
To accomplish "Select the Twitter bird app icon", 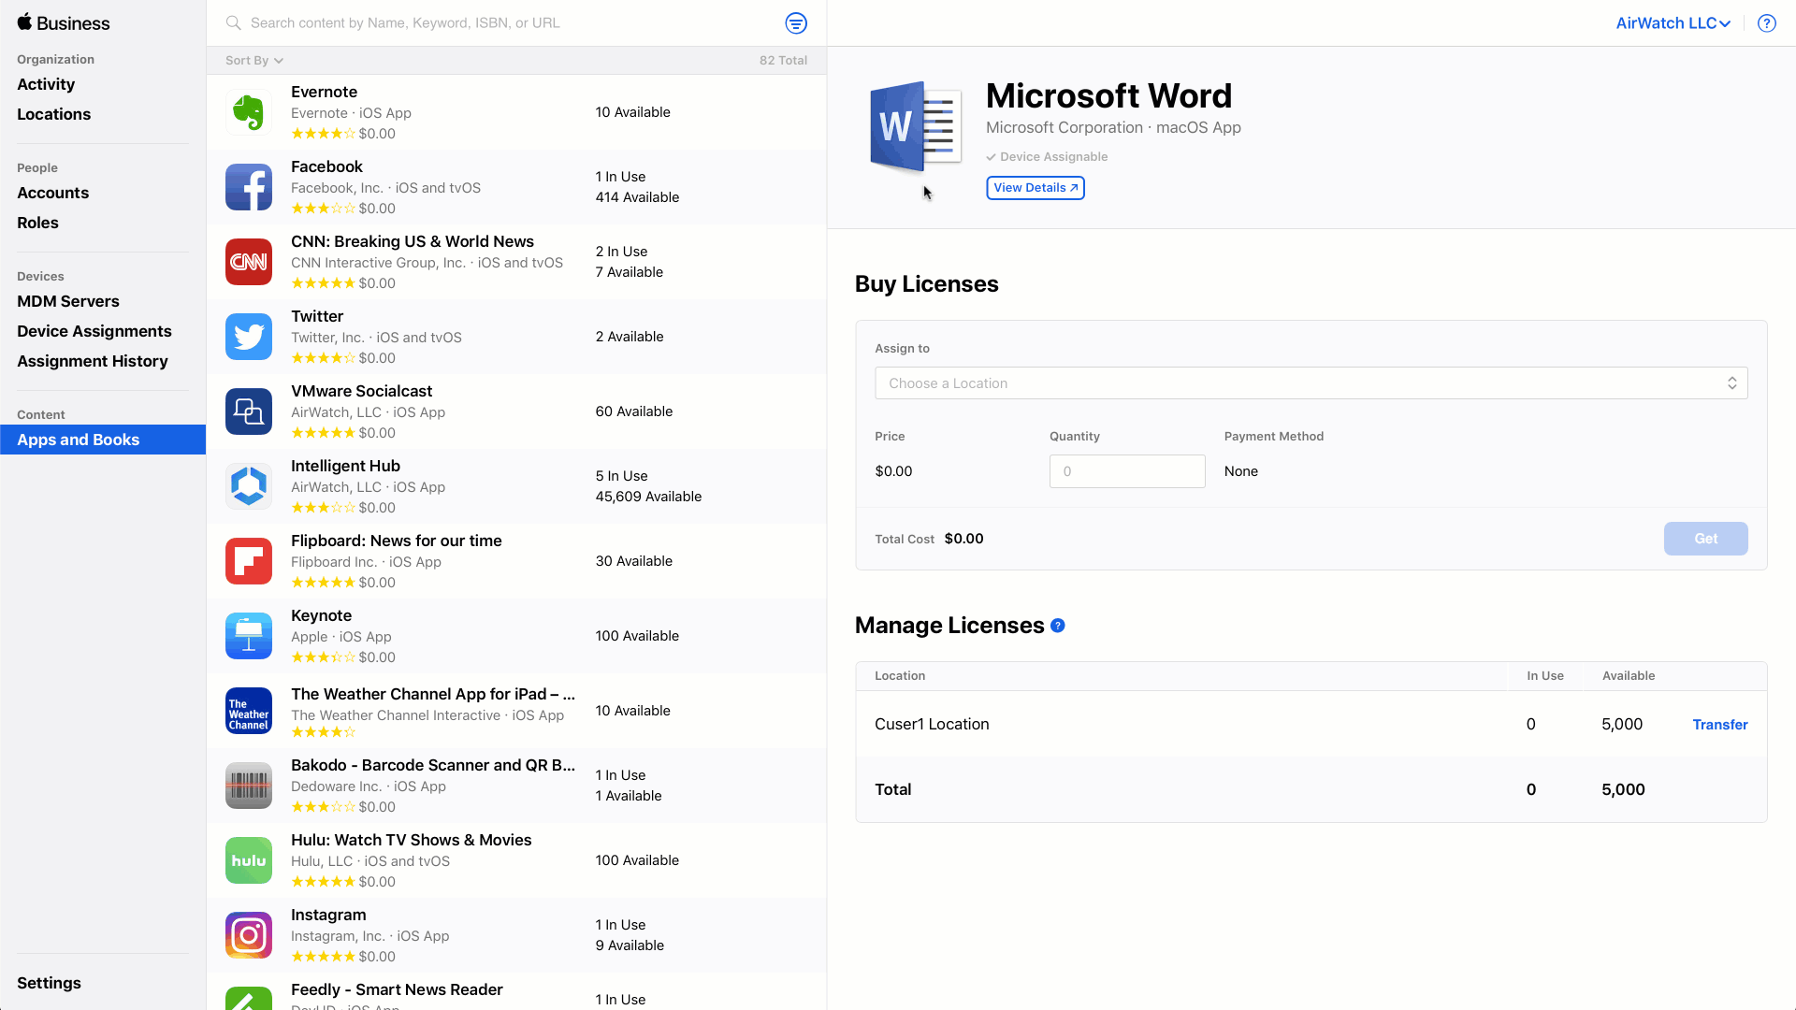I will [249, 337].
